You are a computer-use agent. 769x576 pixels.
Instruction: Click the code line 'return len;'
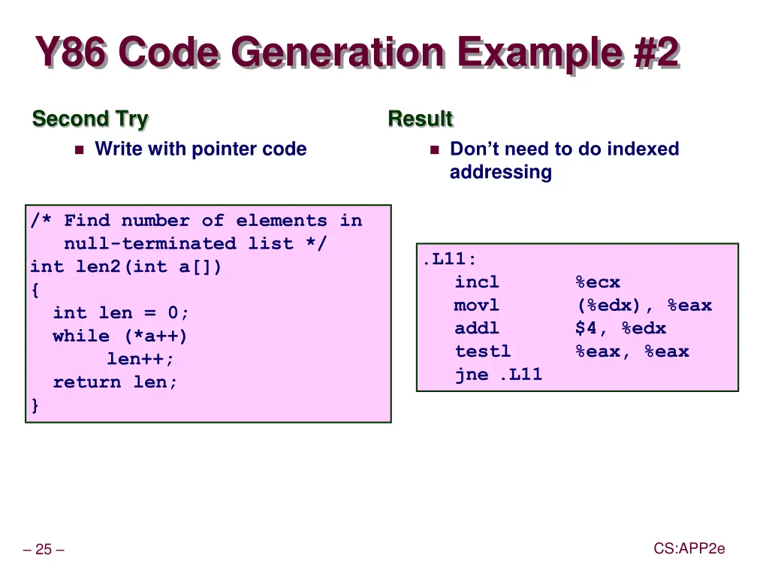(115, 381)
